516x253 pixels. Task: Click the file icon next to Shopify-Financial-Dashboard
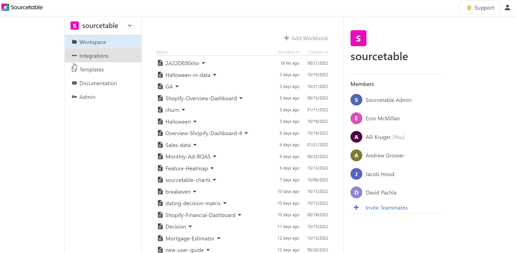(160, 215)
